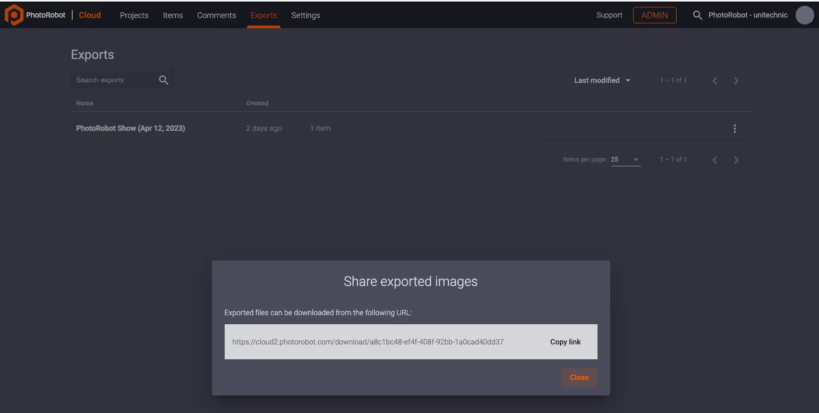Go to next page using bottom pagination arrow
Viewport: 819px width, 413px height.
click(x=736, y=160)
